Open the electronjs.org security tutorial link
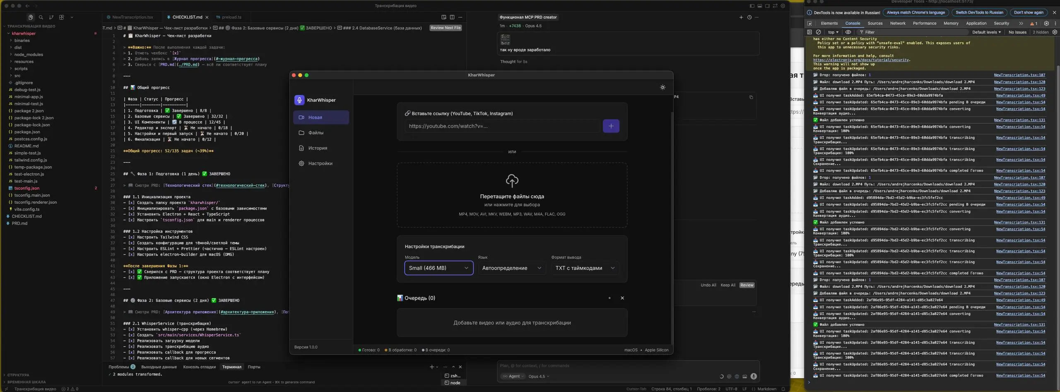The width and height of the screenshot is (1060, 392). (861, 60)
